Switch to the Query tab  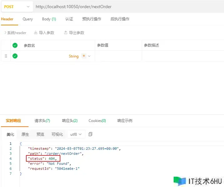(x=28, y=19)
